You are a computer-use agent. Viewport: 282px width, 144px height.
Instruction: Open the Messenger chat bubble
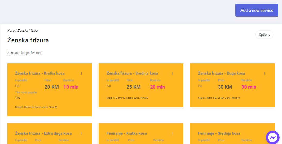point(273,138)
